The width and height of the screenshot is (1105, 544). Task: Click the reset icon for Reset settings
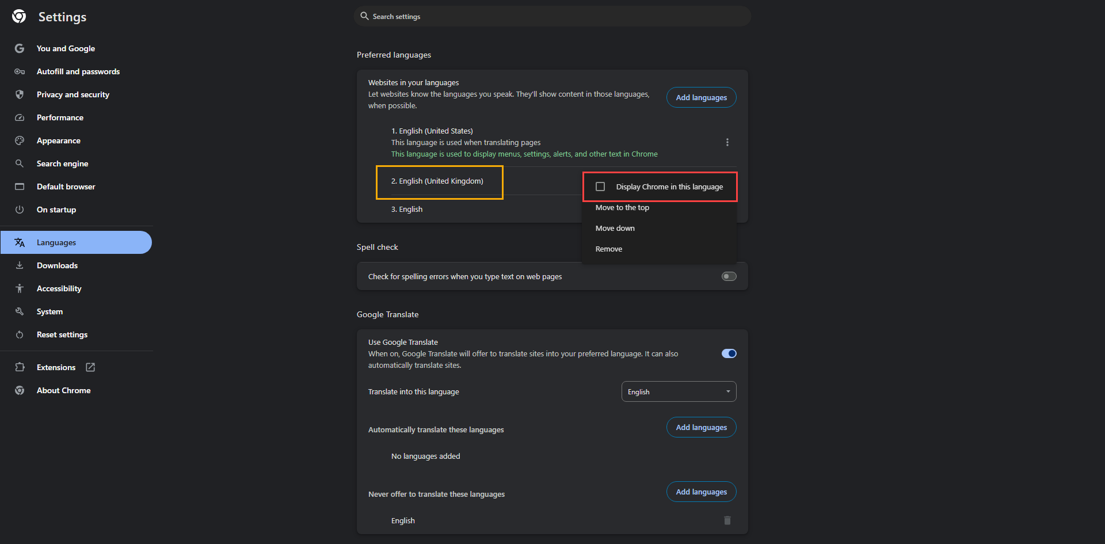20,334
